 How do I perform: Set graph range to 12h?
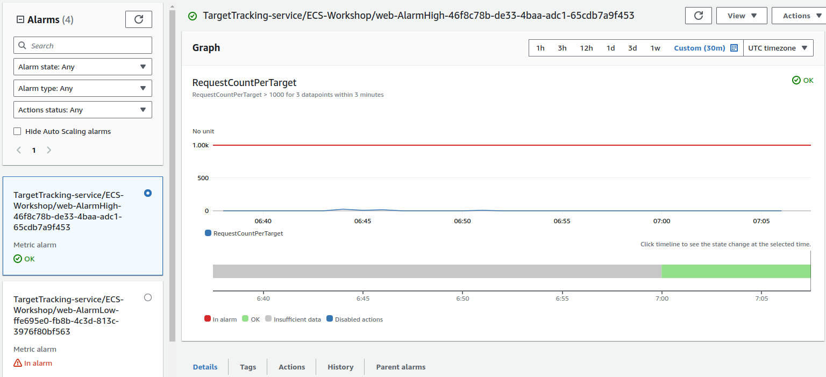[x=586, y=48]
